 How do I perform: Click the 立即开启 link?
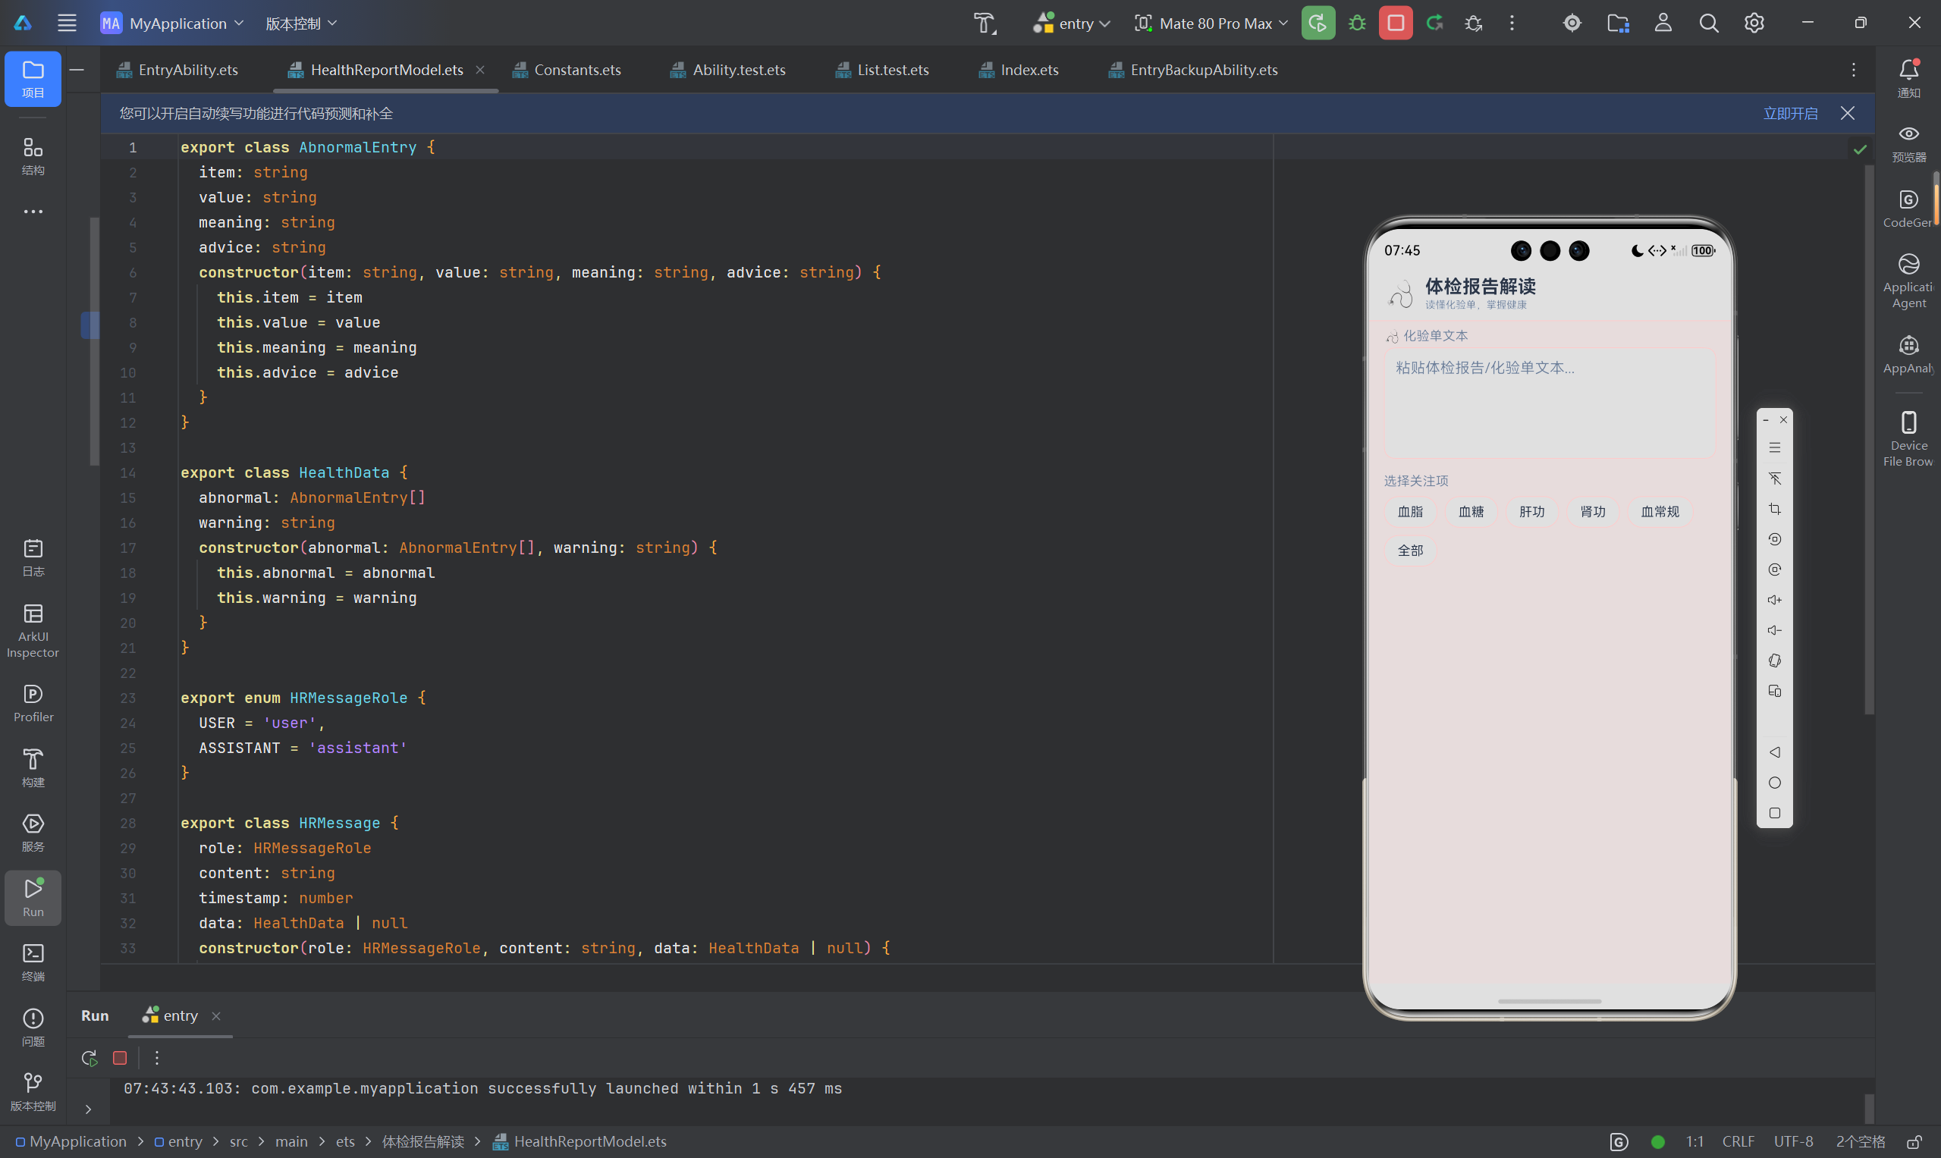coord(1789,114)
